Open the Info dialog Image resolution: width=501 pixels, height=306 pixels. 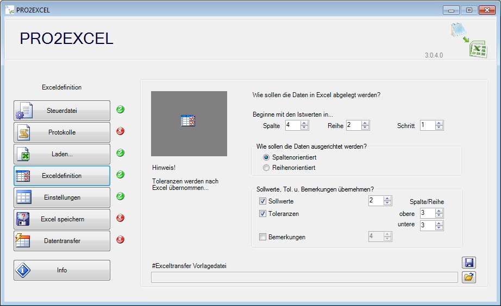[62, 270]
